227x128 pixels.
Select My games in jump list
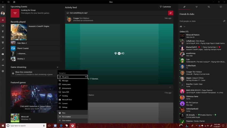pos(73,77)
